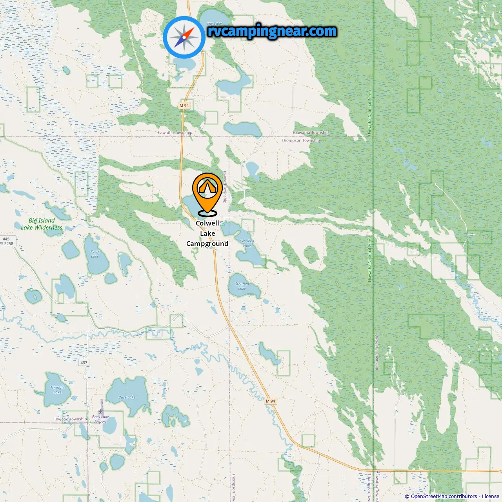Screen dimensions: 502x502
Task: Open the OpenStreetMap contributors link
Action: click(x=444, y=496)
